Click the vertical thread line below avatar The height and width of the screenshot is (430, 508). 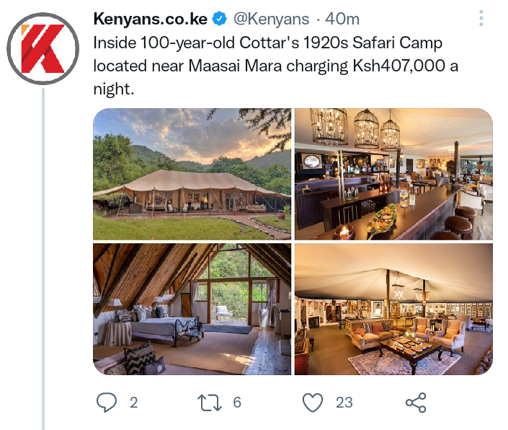point(43,259)
